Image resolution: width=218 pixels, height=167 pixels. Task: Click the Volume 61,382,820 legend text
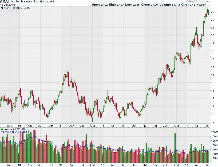(14, 129)
